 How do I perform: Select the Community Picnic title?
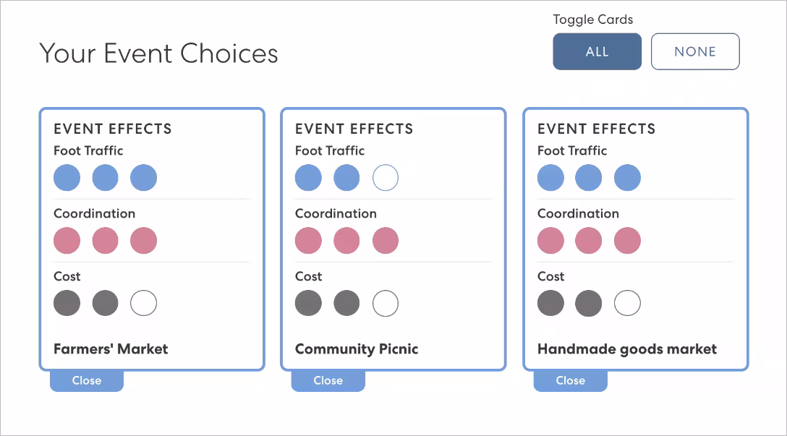pos(357,349)
